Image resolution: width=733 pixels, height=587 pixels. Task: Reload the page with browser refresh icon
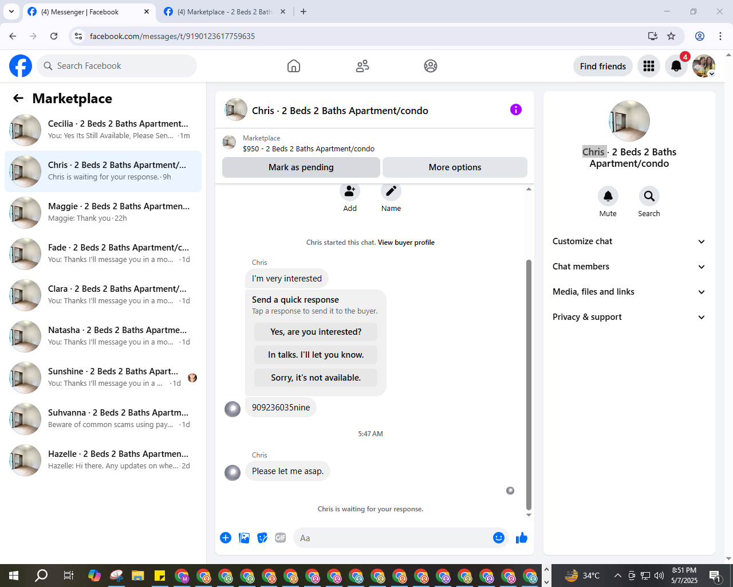coord(54,36)
